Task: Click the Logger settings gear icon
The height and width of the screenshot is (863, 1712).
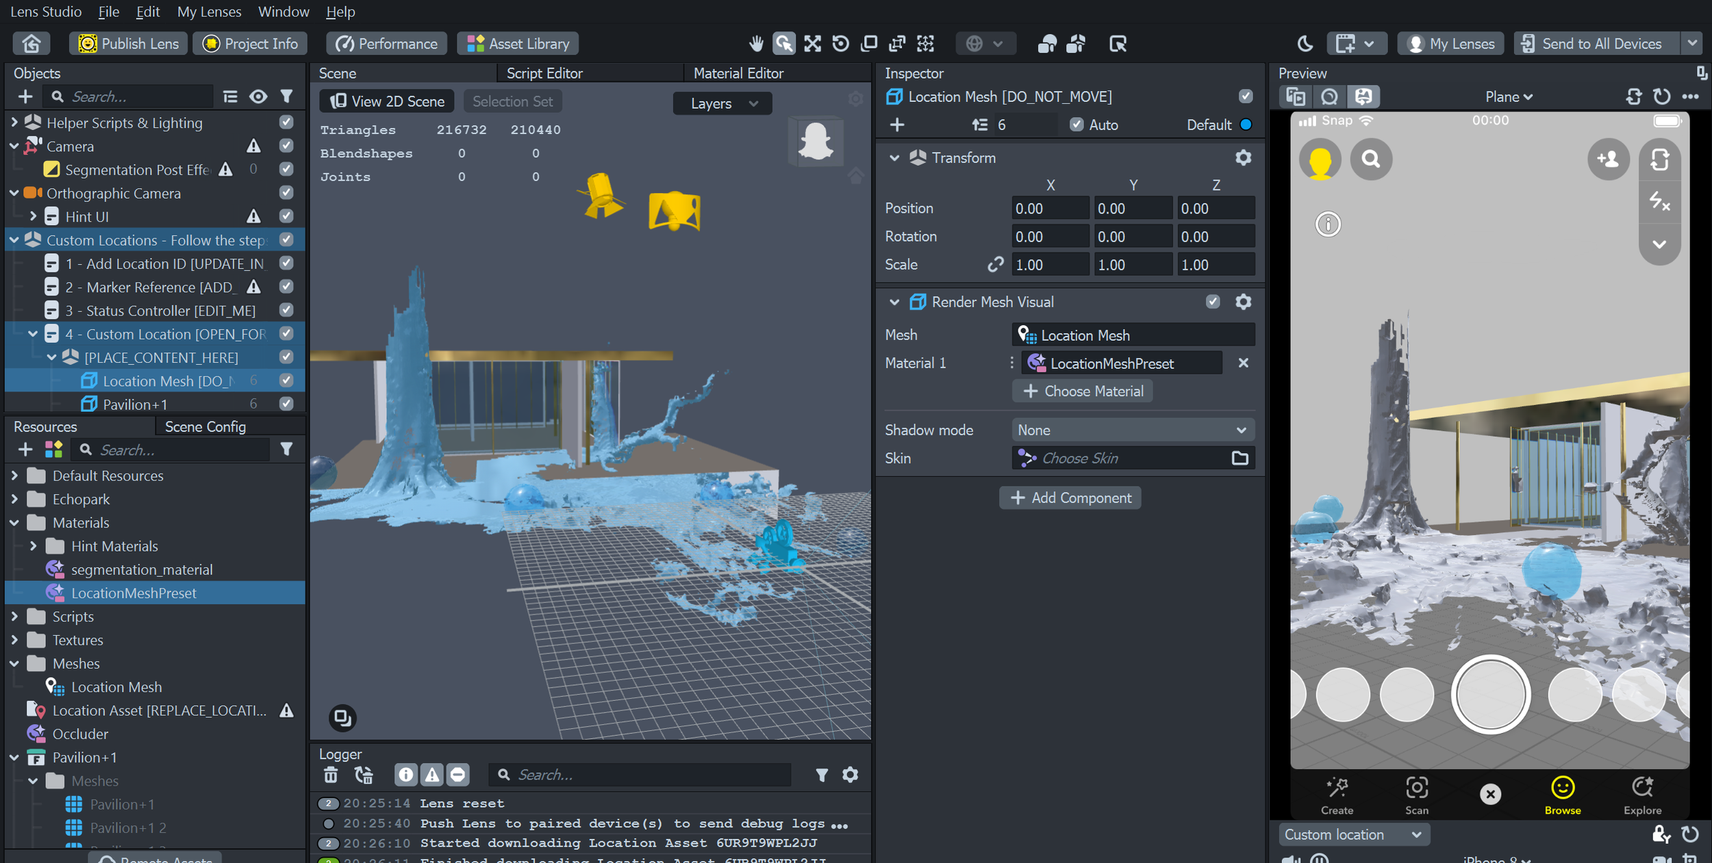Action: point(850,775)
